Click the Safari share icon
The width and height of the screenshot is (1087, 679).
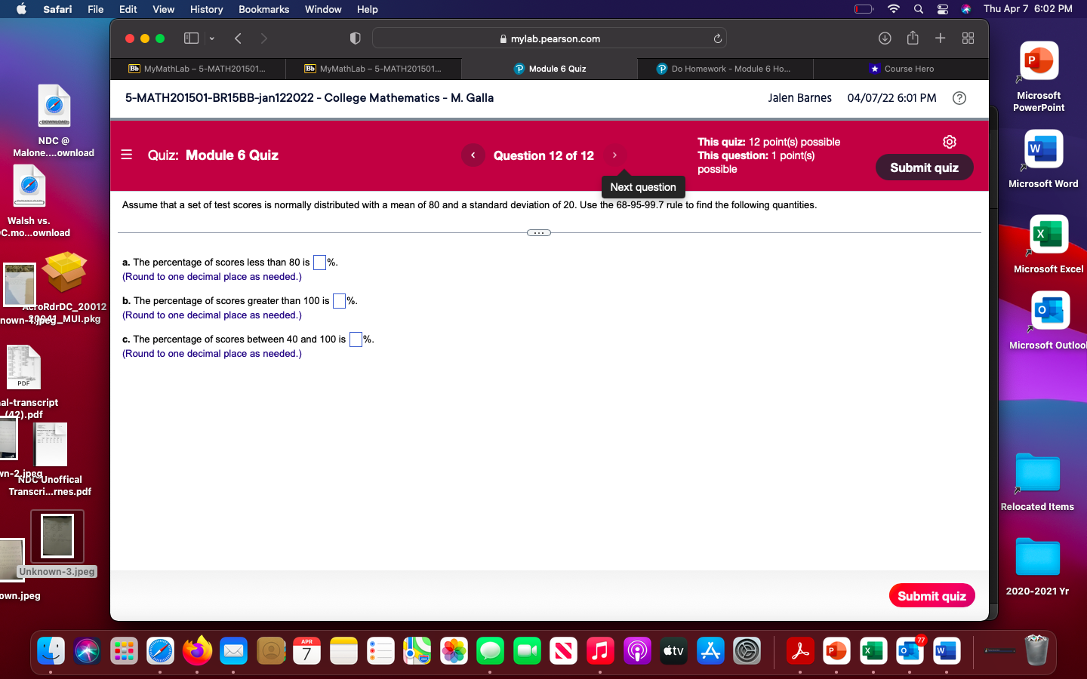pos(913,38)
